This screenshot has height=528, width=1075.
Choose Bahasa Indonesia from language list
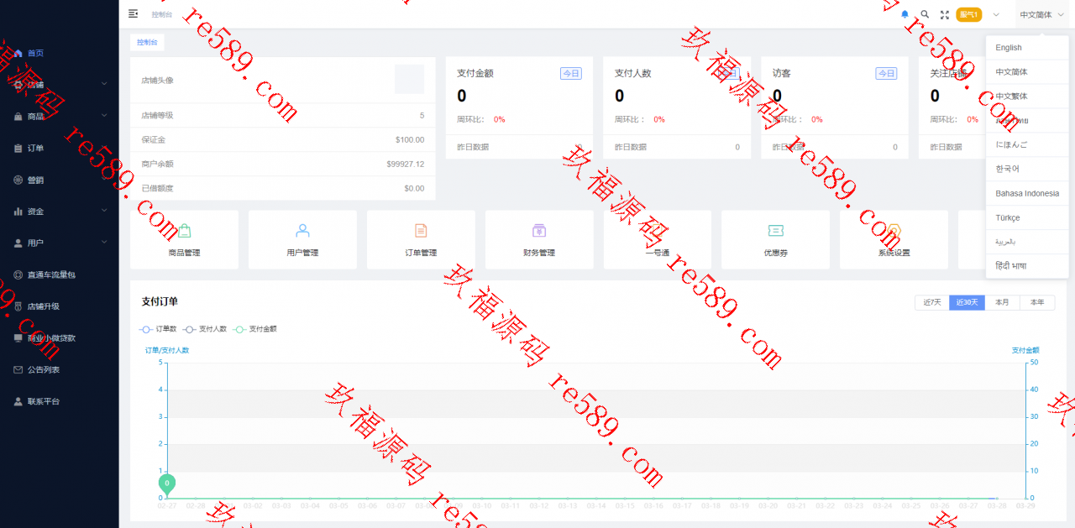pos(1027,193)
